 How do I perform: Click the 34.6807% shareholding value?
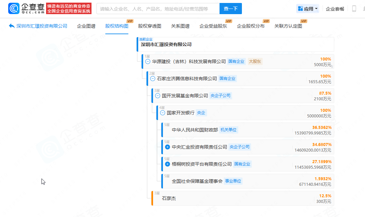coord(322,145)
